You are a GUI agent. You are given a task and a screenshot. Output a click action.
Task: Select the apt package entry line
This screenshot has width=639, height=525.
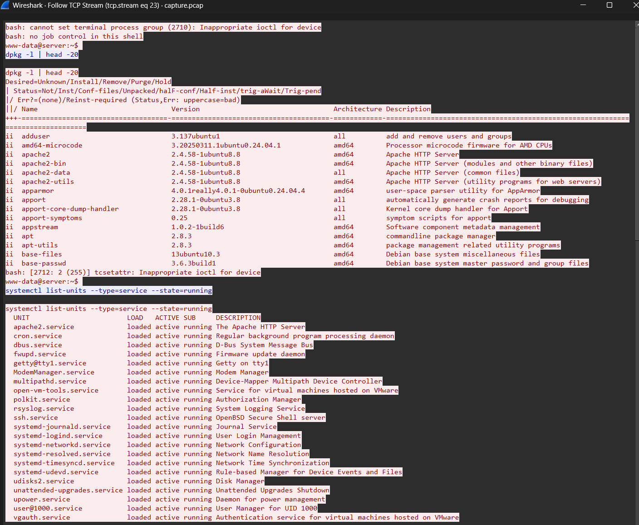tap(27, 236)
